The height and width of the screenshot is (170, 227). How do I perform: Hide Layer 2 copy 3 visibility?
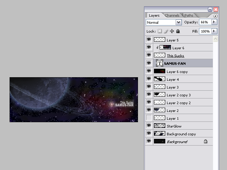(x=149, y=94)
